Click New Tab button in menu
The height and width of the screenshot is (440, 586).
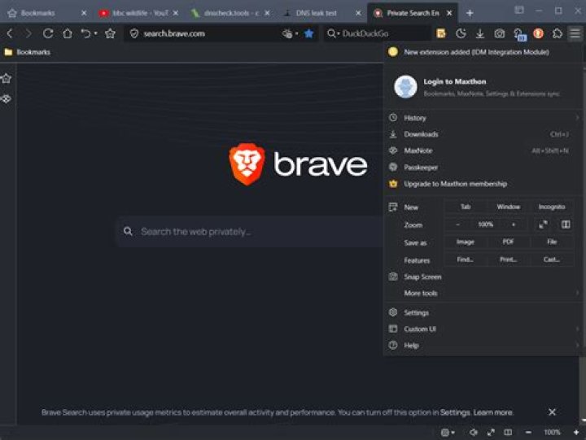(466, 207)
